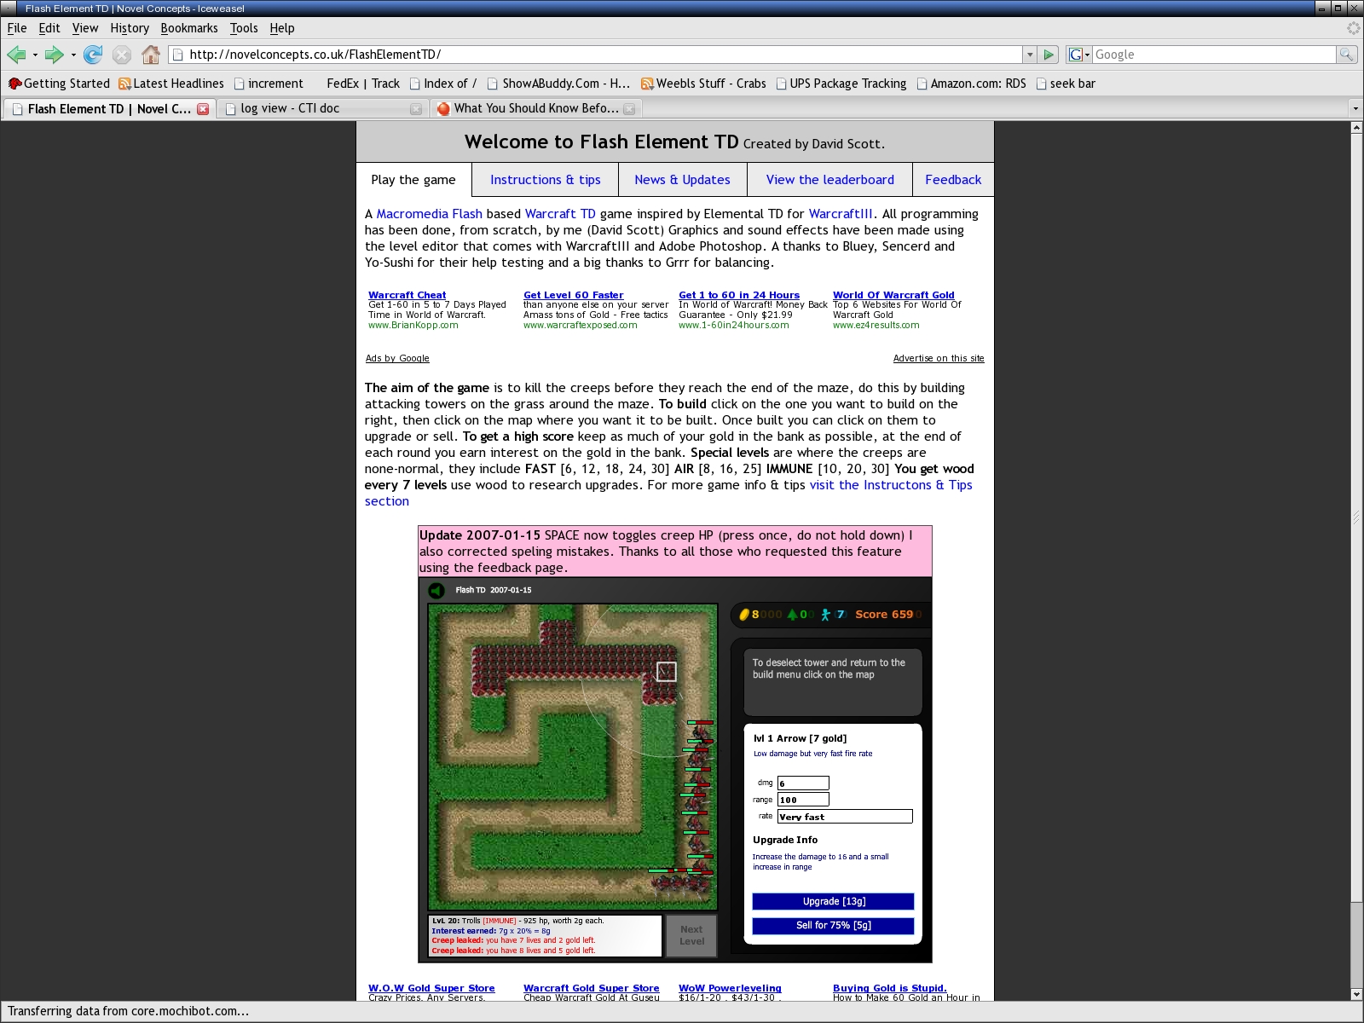The image size is (1364, 1023).
Task: Open the Index of / bookmark
Action: coord(443,84)
